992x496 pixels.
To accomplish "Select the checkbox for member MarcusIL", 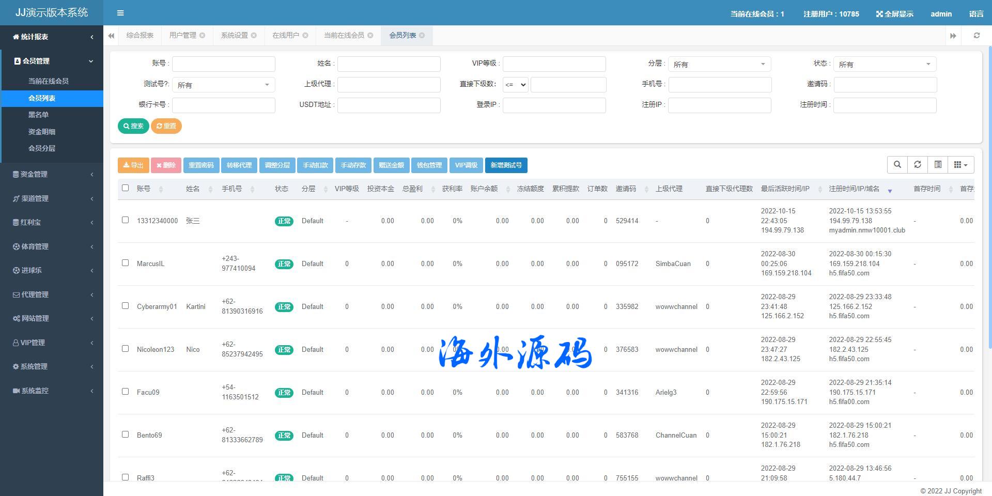I will click(125, 263).
